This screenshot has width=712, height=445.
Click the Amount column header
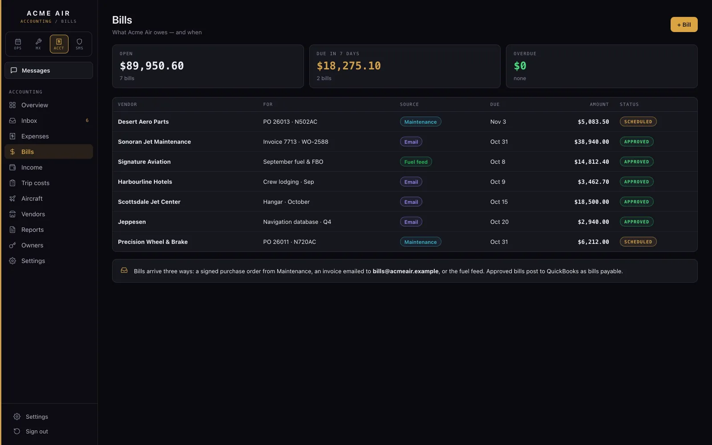coord(599,105)
